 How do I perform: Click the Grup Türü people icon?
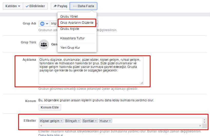coord(44,44)
